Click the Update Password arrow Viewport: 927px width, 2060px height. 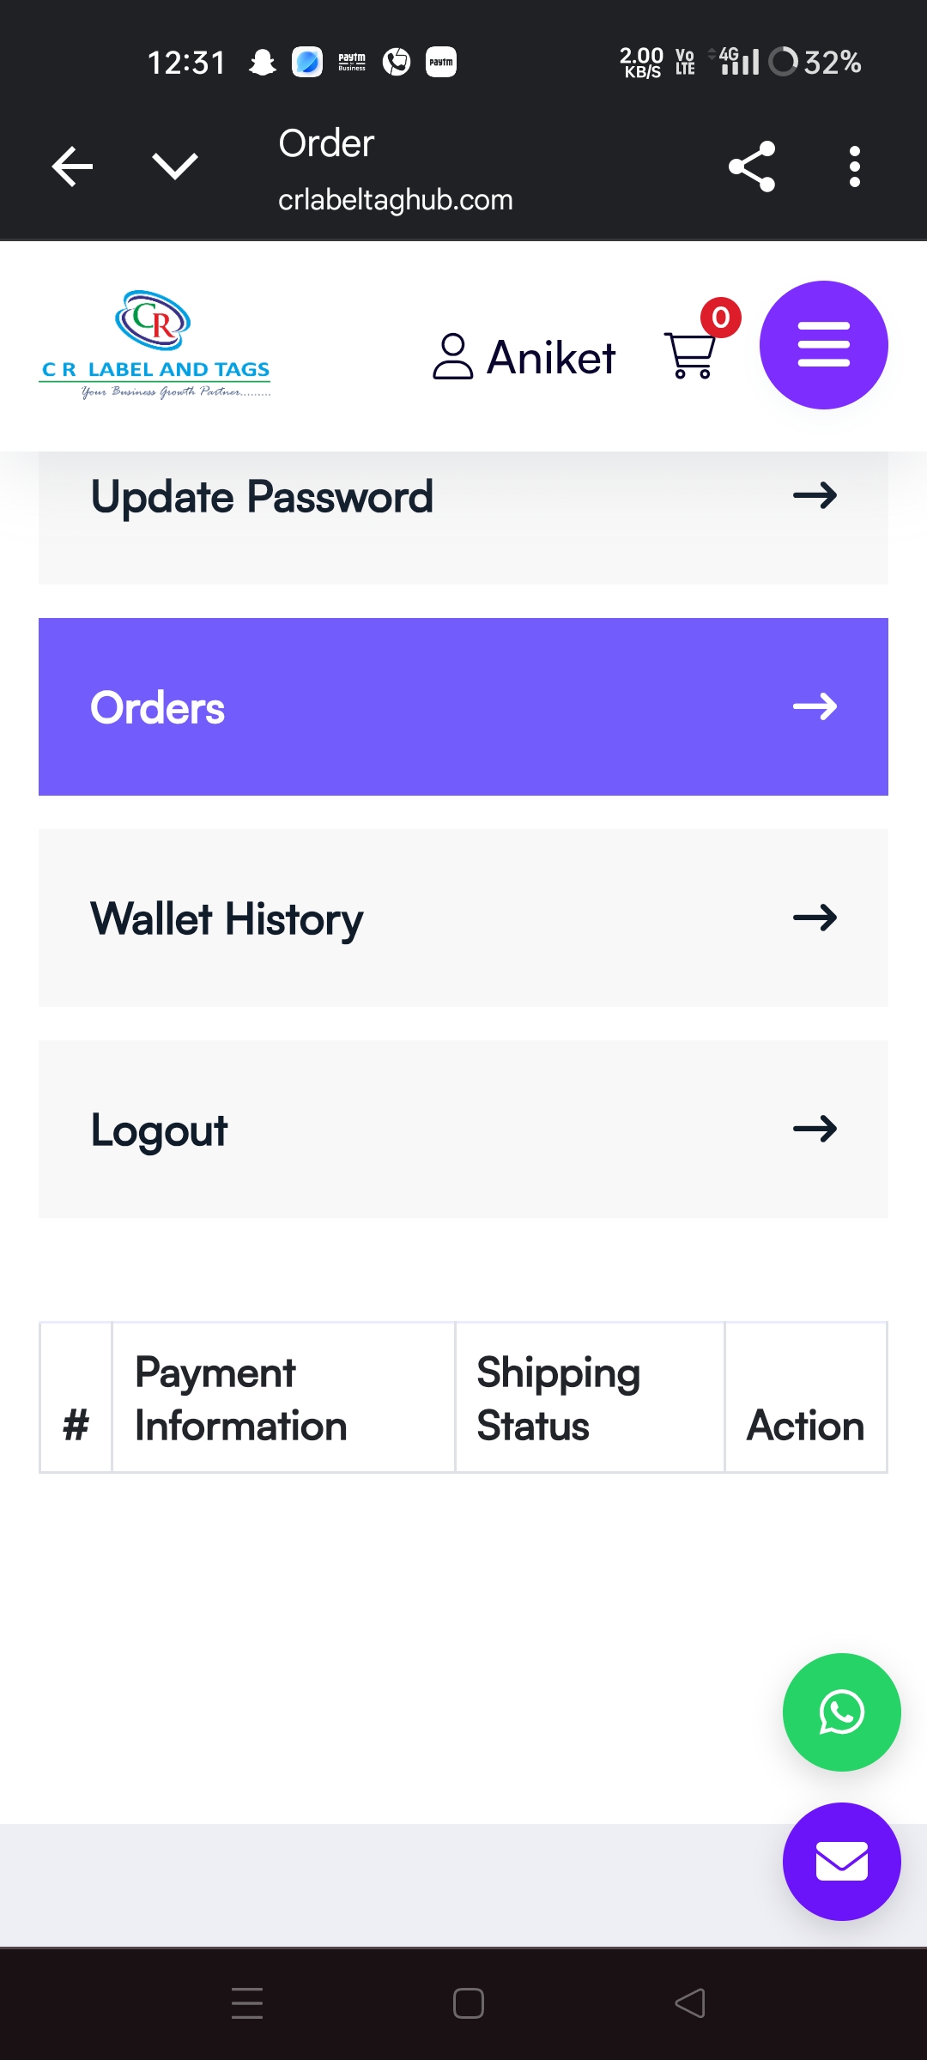[x=815, y=496]
